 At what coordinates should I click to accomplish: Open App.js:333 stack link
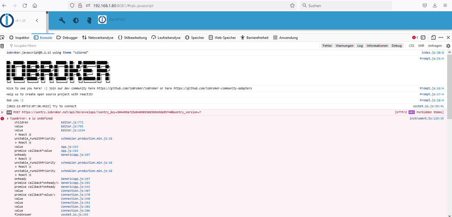pyautogui.click(x=70, y=147)
